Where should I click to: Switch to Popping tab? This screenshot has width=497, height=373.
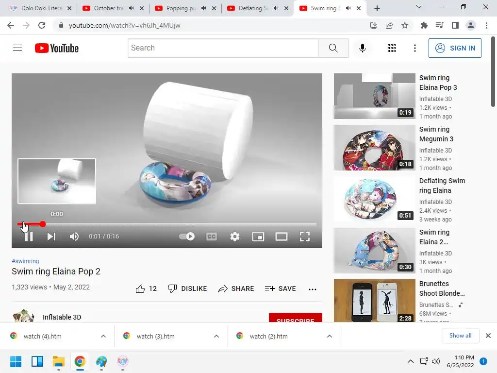(x=181, y=8)
